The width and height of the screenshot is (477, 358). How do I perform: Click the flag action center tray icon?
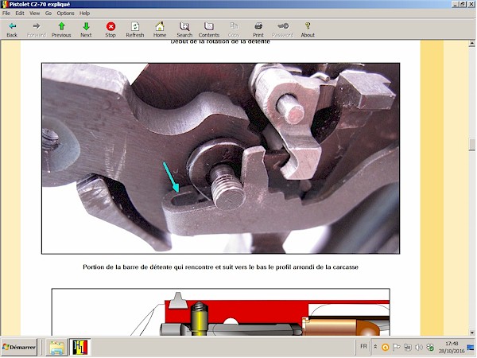pyautogui.click(x=397, y=347)
